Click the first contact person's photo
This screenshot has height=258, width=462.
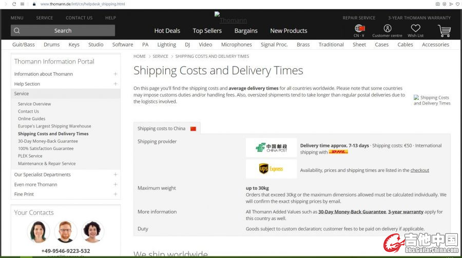pyautogui.click(x=38, y=231)
